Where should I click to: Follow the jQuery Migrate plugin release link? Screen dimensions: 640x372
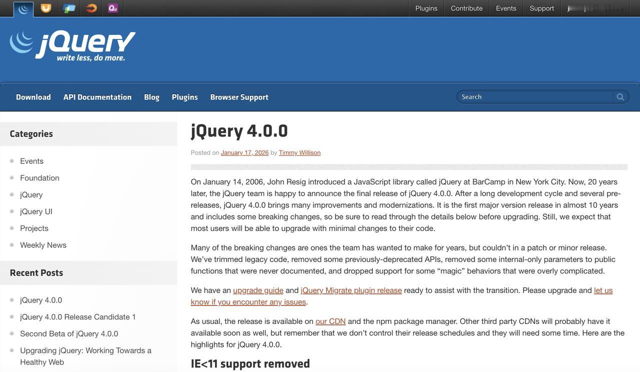tap(351, 290)
